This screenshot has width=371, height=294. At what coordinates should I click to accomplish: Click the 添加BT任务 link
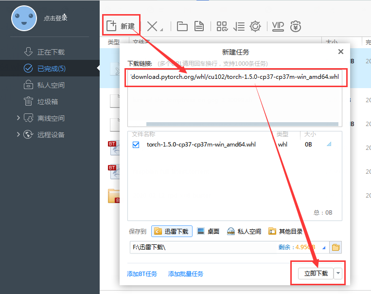pos(141,274)
